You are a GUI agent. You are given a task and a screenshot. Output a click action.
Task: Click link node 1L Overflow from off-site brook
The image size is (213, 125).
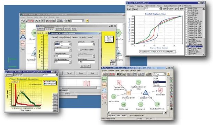coord(119,83)
